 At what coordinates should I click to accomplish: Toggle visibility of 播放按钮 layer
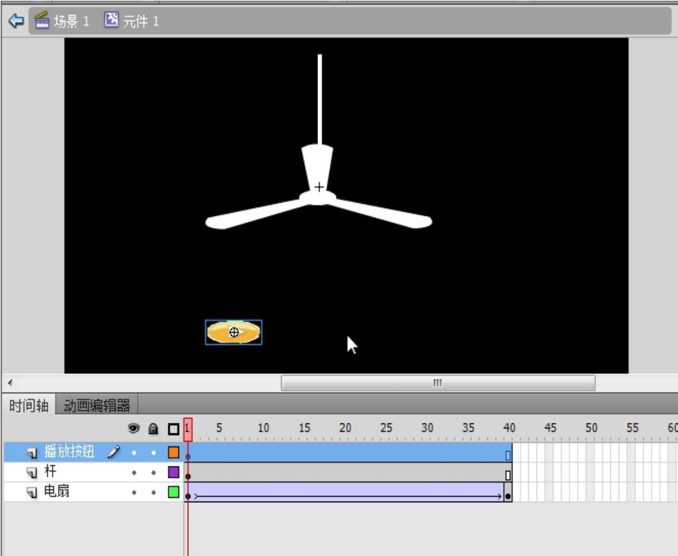click(134, 452)
